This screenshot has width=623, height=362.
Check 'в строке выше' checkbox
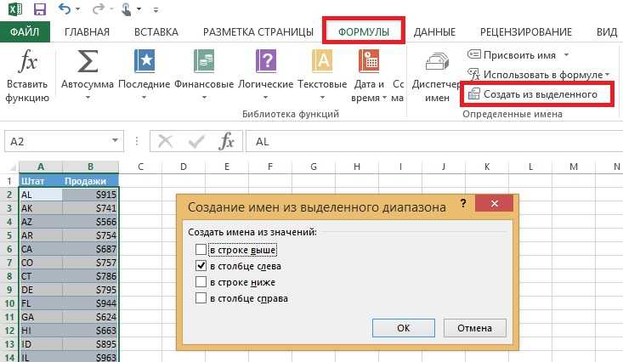[201, 250]
